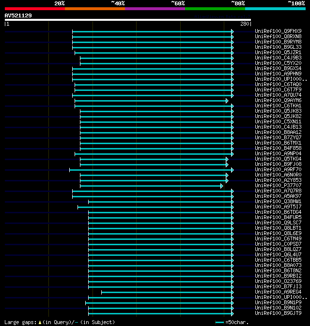Click the orange ~40% legend color segment

[95, 9]
